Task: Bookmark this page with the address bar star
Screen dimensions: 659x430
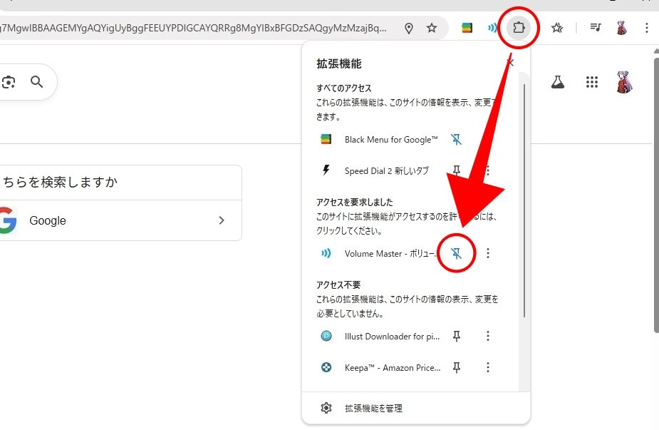Action: click(432, 28)
